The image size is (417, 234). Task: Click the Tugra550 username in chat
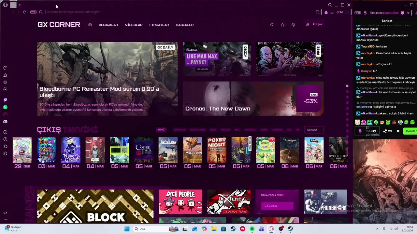tap(368, 46)
